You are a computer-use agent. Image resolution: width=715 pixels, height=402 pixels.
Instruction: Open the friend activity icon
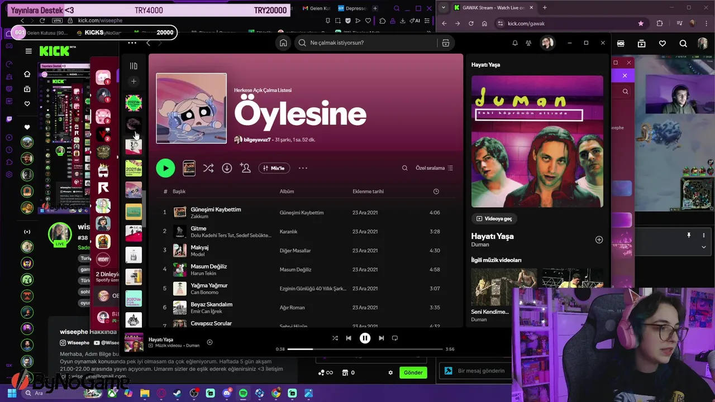point(528,43)
